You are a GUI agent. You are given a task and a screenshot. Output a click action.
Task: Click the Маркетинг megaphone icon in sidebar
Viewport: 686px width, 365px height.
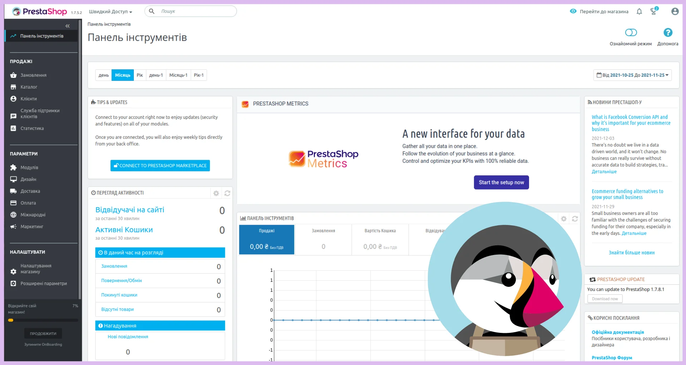[14, 226]
